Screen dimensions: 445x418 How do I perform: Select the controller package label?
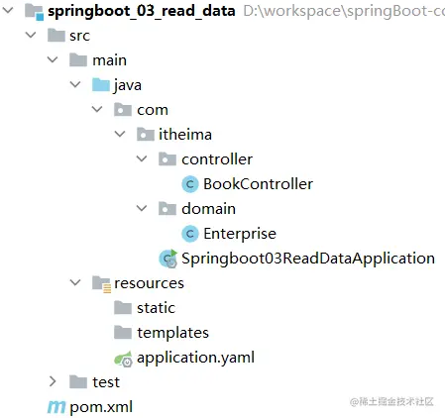click(217, 159)
